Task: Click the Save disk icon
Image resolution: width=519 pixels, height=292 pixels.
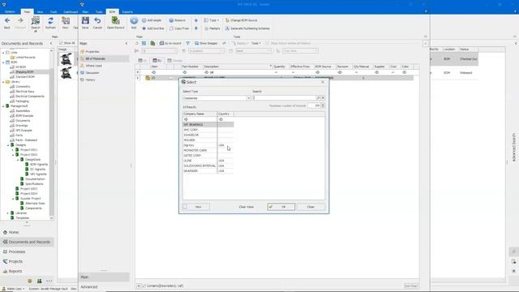Action: 85,23
